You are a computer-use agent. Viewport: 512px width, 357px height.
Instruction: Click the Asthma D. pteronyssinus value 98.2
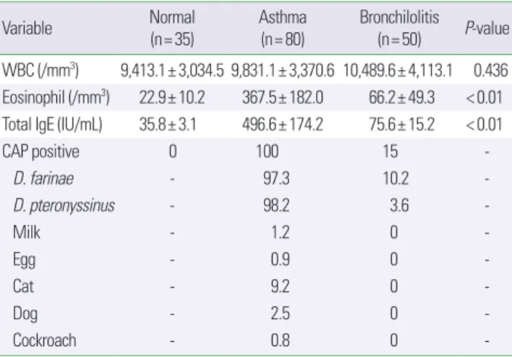pos(276,205)
